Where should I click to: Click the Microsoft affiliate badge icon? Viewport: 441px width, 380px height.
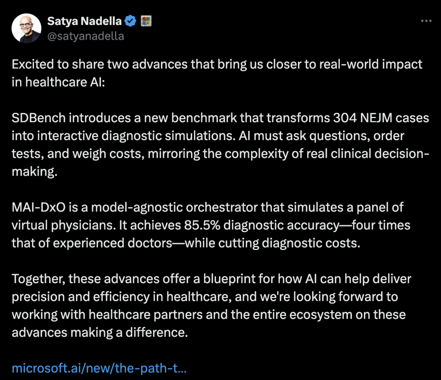(146, 21)
